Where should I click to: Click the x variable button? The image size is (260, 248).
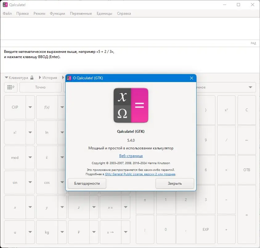pyautogui.click(x=15, y=207)
